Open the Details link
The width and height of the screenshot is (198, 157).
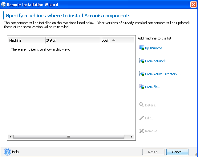tap(152, 105)
